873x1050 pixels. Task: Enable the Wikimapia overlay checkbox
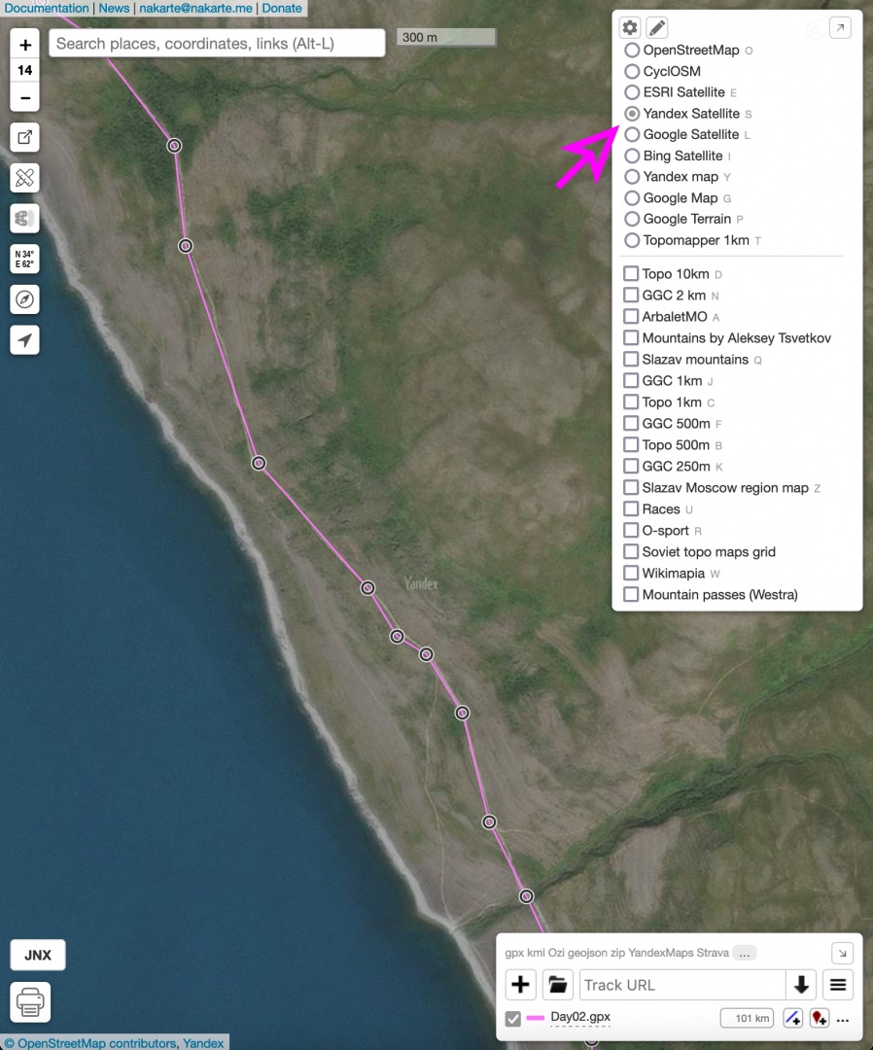point(631,574)
